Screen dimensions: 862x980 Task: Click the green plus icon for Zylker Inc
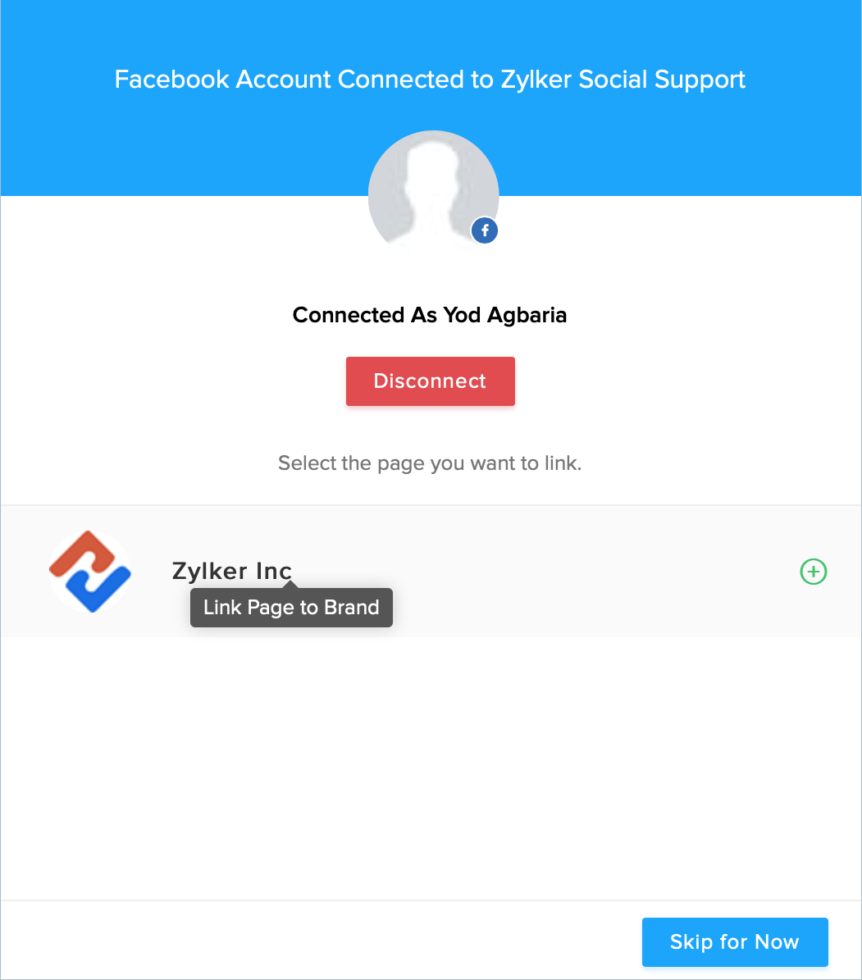pyautogui.click(x=813, y=572)
